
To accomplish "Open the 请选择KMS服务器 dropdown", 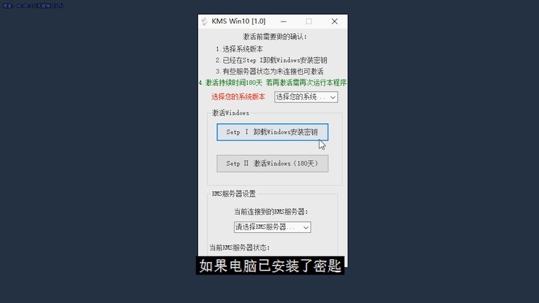I will 272,227.
